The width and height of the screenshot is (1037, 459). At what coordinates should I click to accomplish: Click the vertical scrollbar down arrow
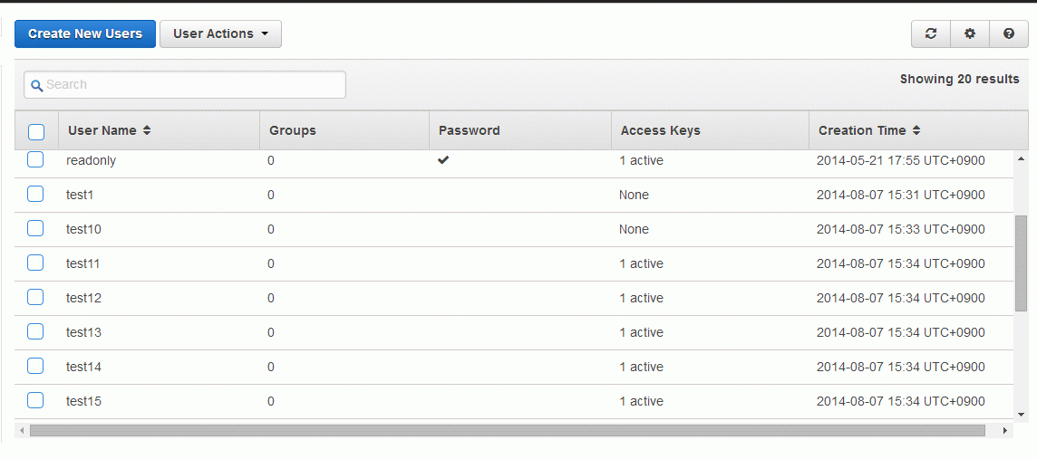[1021, 414]
